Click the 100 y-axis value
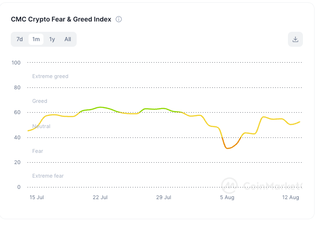 16,63
